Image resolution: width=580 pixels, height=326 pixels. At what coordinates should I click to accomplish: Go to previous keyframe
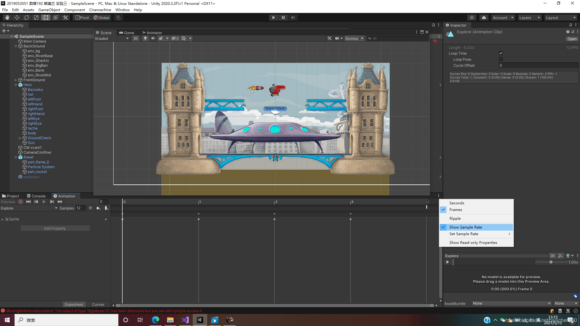36,202
